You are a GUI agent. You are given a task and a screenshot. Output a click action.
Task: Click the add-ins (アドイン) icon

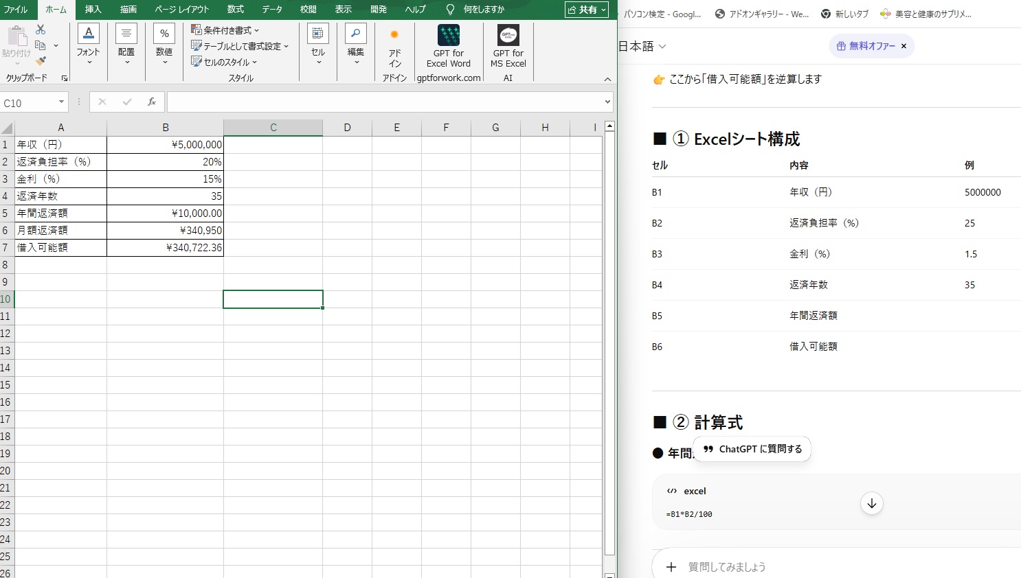pos(394,48)
